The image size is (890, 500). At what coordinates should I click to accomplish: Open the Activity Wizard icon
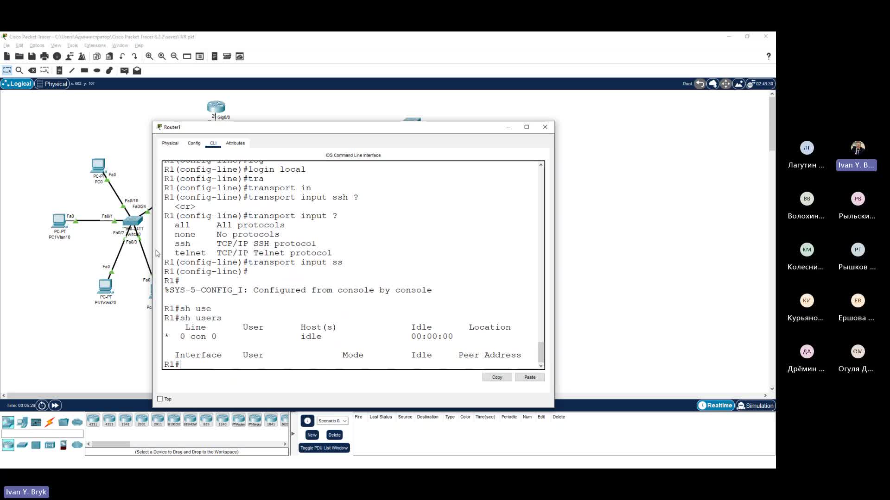tap(70, 56)
